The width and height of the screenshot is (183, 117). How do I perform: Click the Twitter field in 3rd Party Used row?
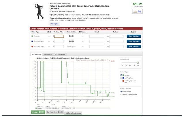116,47
